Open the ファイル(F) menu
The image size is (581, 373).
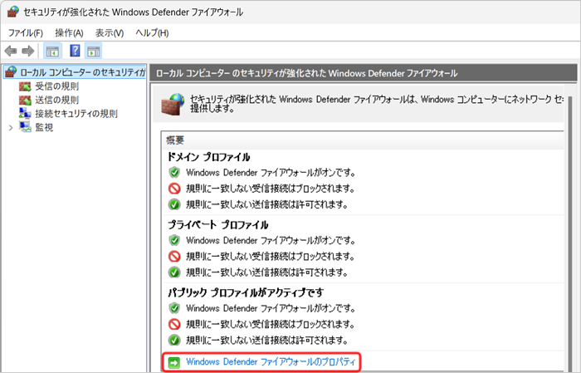25,32
